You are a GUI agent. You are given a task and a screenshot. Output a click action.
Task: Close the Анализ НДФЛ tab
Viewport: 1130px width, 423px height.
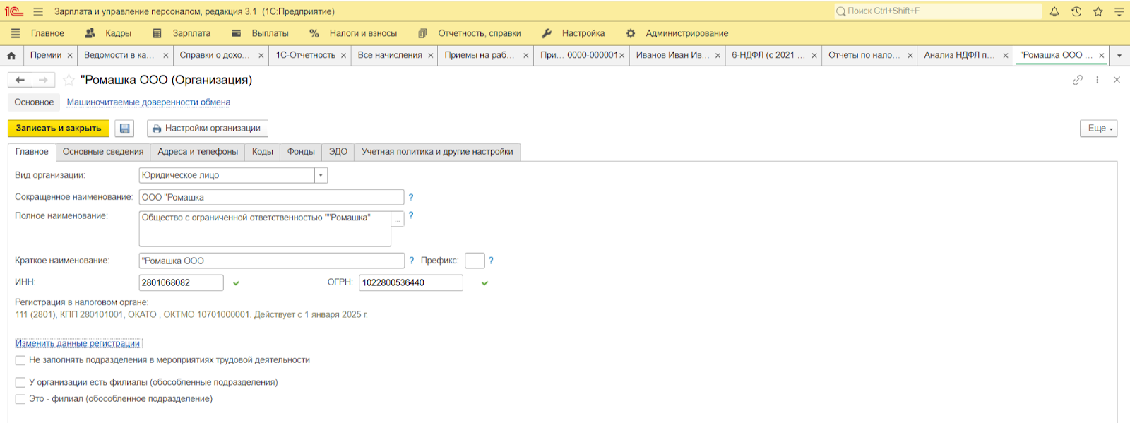click(1006, 56)
